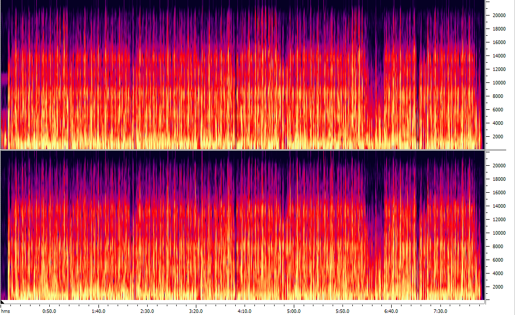Click 6000 on the lower channel frequency scale
This screenshot has height=315, width=515.
point(497,260)
